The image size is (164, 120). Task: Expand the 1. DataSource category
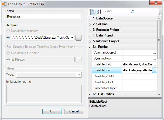coord(90,19)
